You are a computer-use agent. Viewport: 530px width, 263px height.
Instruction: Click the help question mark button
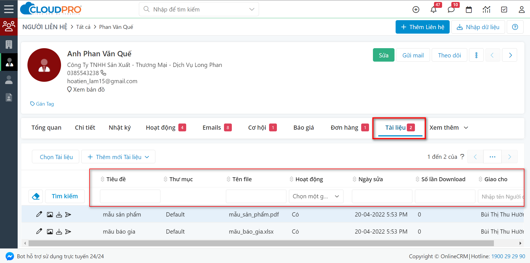click(515, 27)
